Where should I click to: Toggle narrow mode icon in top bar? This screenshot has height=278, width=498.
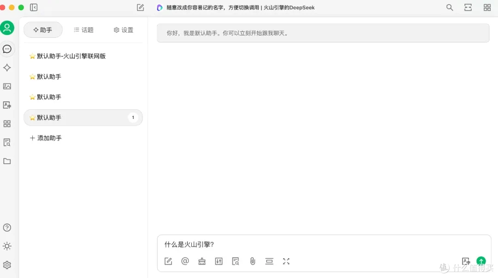click(x=468, y=7)
